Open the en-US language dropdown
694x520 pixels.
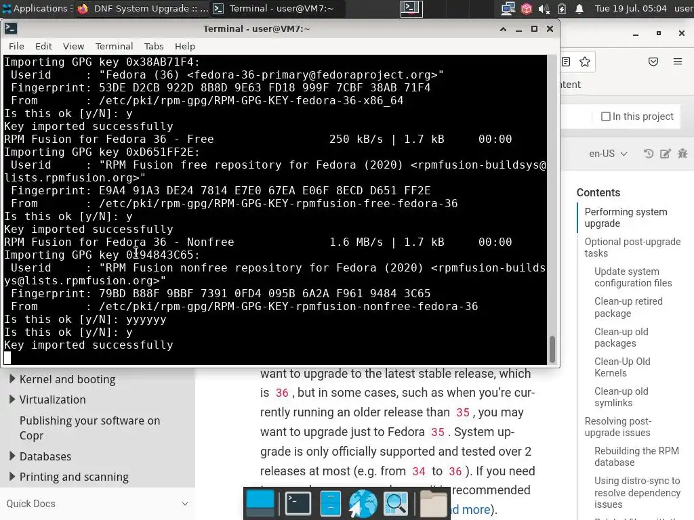(x=608, y=154)
